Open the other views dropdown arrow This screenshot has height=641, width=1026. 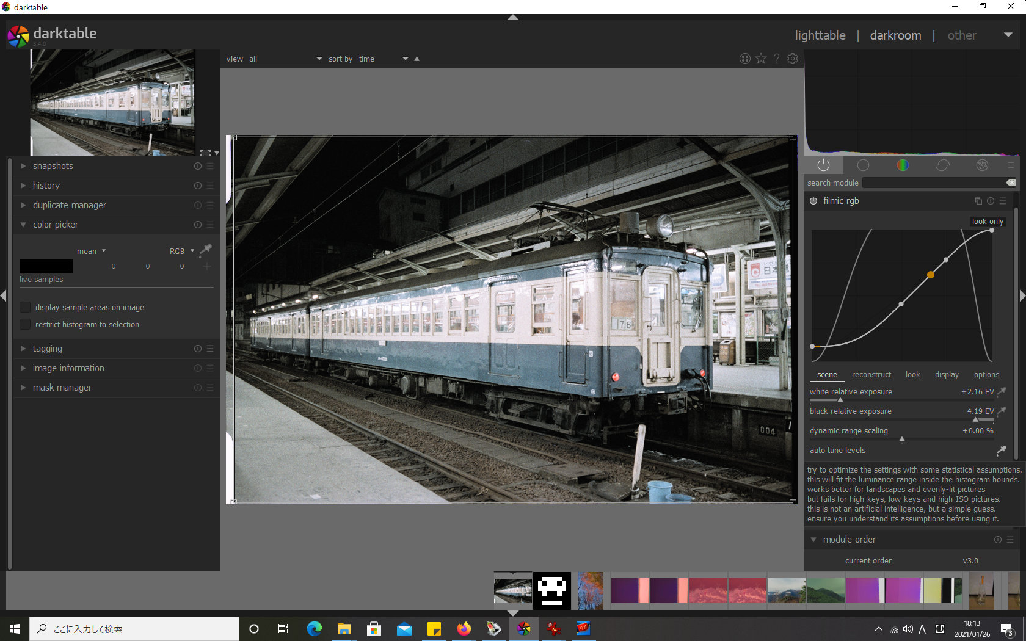tap(1008, 35)
